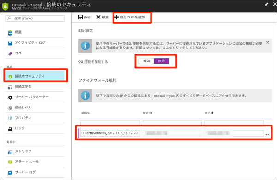The width and height of the screenshot is (277, 180).
Task: Click the green shield icon in title bar
Action: 5,6
